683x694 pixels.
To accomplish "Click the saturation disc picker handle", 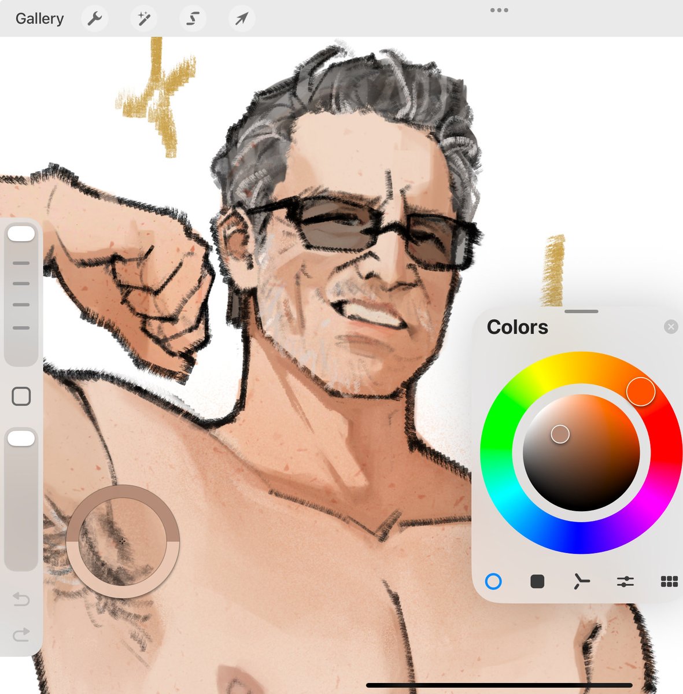I will [x=560, y=434].
